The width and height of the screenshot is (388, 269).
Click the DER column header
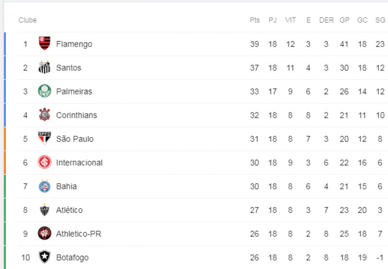pyautogui.click(x=326, y=20)
